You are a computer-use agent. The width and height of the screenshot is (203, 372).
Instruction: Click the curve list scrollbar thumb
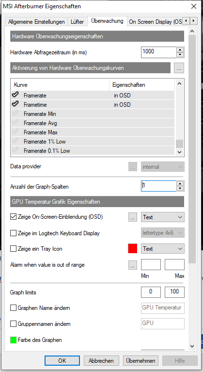[180, 144]
